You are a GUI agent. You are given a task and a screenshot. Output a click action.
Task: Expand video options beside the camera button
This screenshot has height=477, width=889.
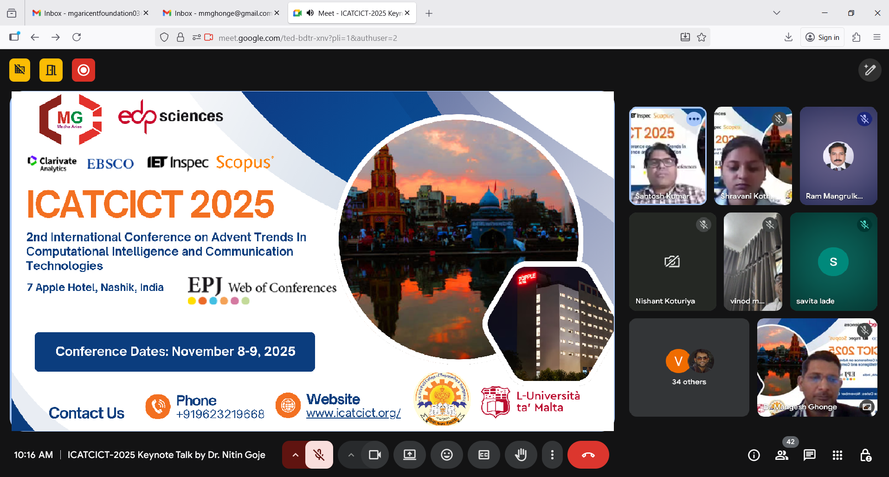[351, 455]
